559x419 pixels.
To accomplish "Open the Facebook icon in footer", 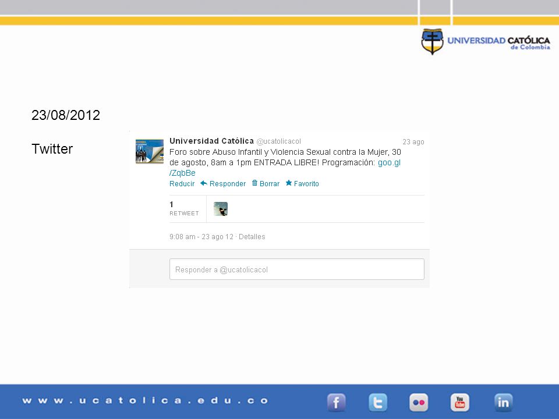I will tap(336, 402).
